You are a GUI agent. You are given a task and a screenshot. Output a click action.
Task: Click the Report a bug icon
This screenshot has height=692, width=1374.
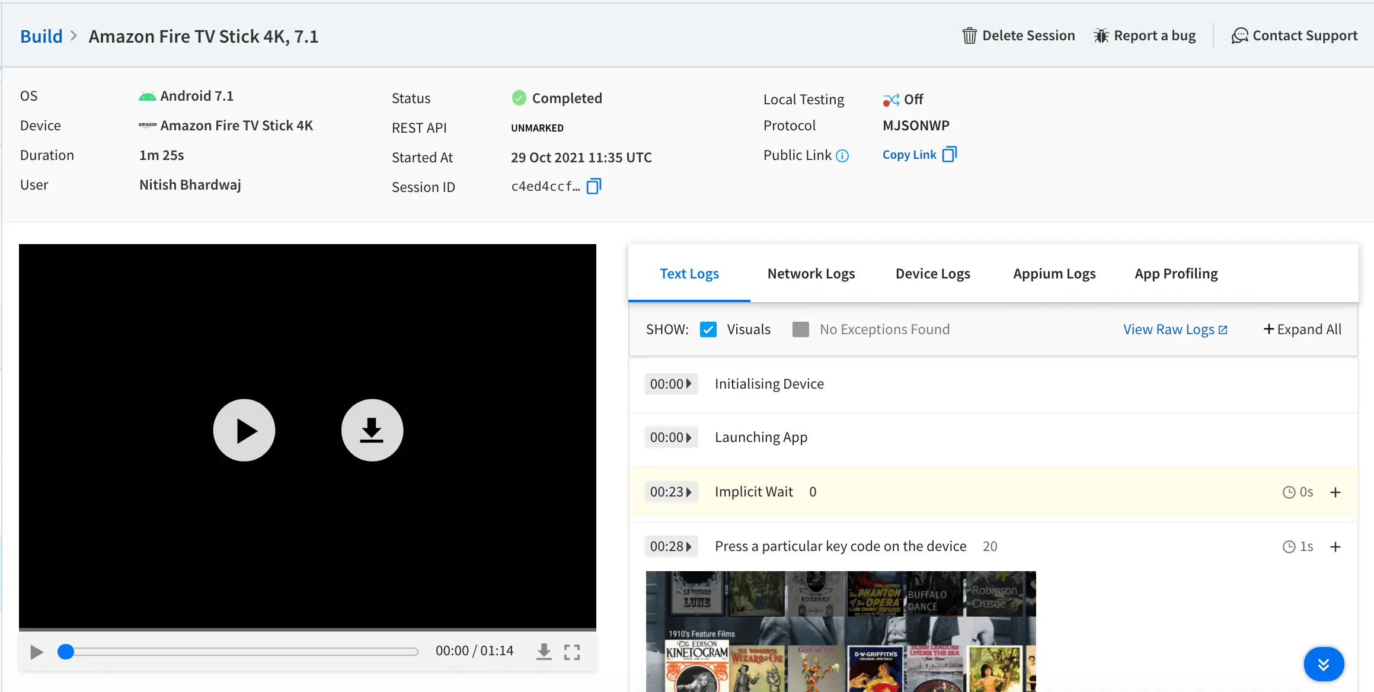(1101, 36)
